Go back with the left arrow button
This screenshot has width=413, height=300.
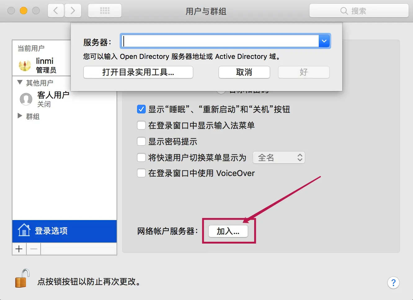coord(56,11)
